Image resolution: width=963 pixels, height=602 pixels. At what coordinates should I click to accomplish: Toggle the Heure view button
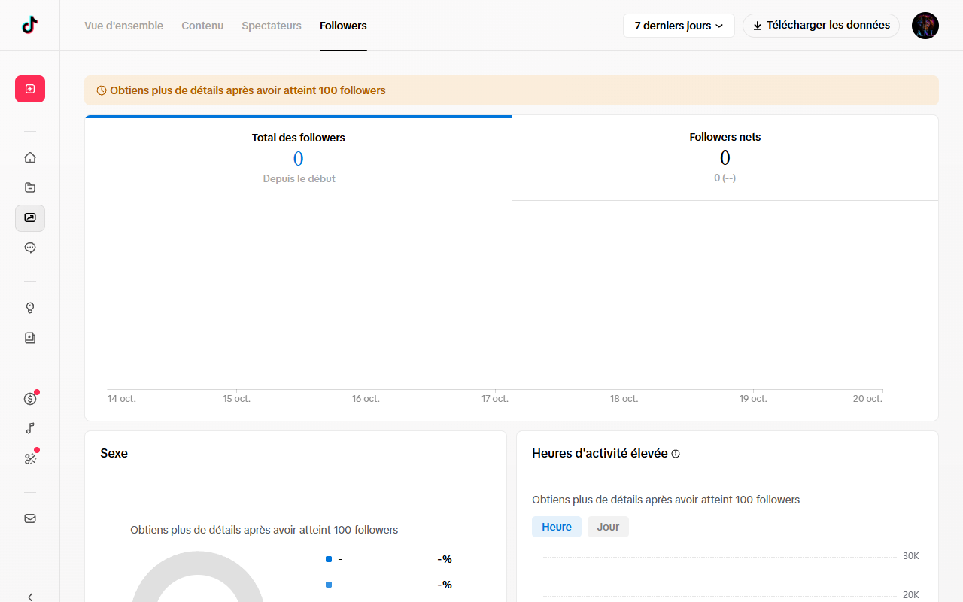pos(557,527)
